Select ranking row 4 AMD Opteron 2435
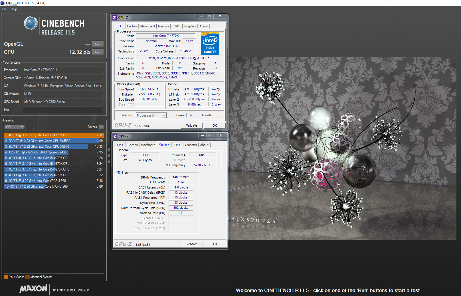Screen dimensions: 461x296 [x=54, y=152]
